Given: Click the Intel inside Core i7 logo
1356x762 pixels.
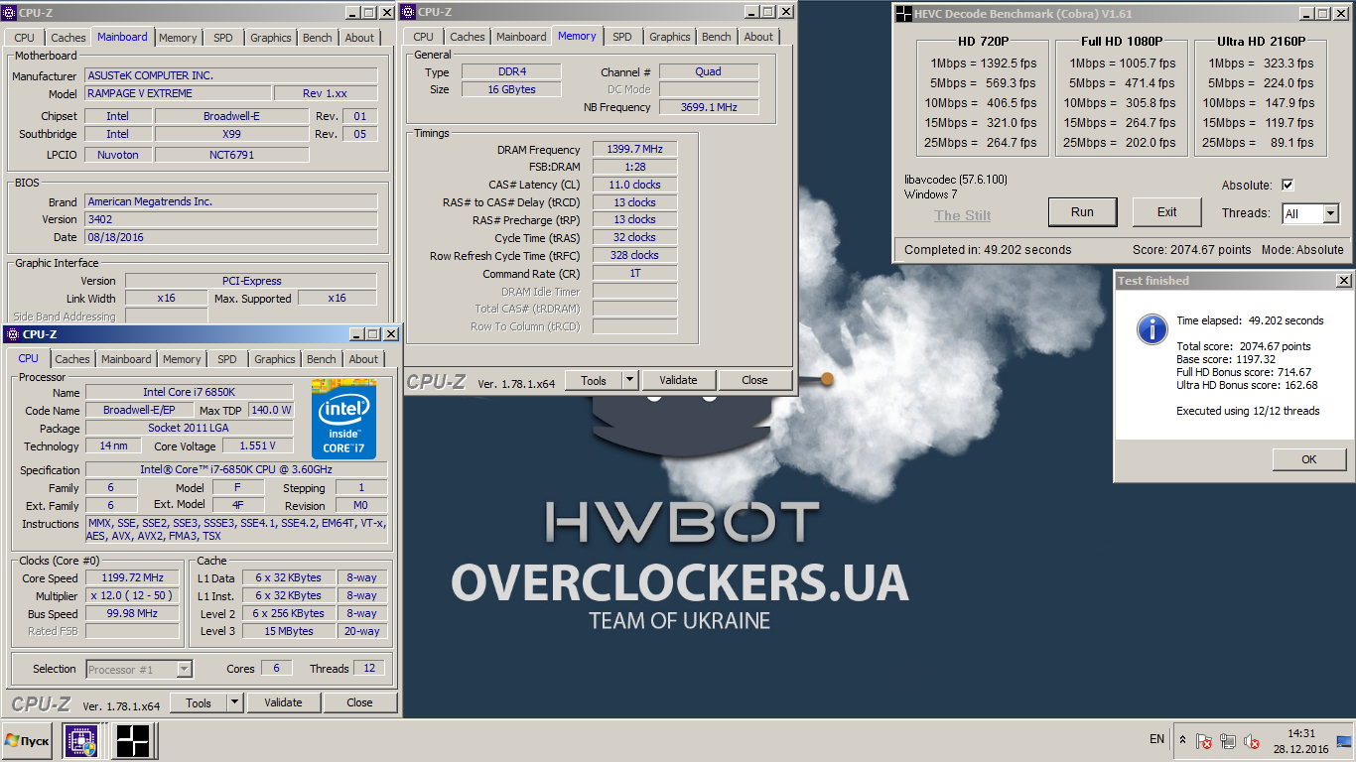Looking at the screenshot, I should [x=343, y=419].
